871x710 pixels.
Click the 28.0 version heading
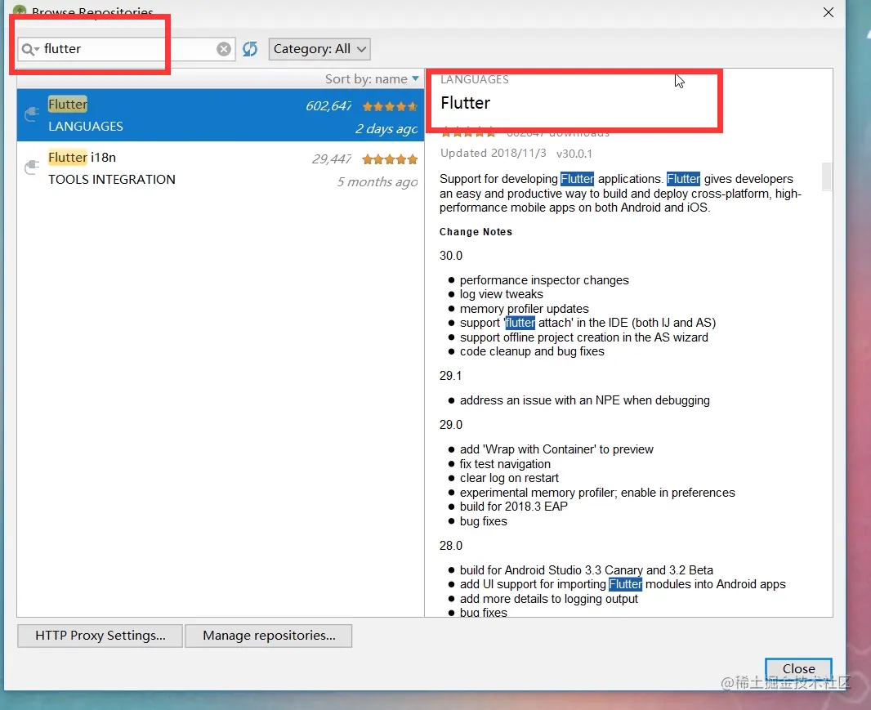[451, 546]
